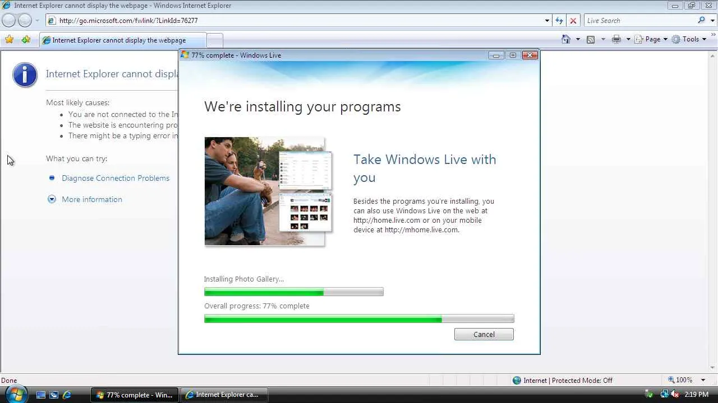Minimize the Windows Live installer window
Image resolution: width=718 pixels, height=403 pixels.
pos(496,55)
